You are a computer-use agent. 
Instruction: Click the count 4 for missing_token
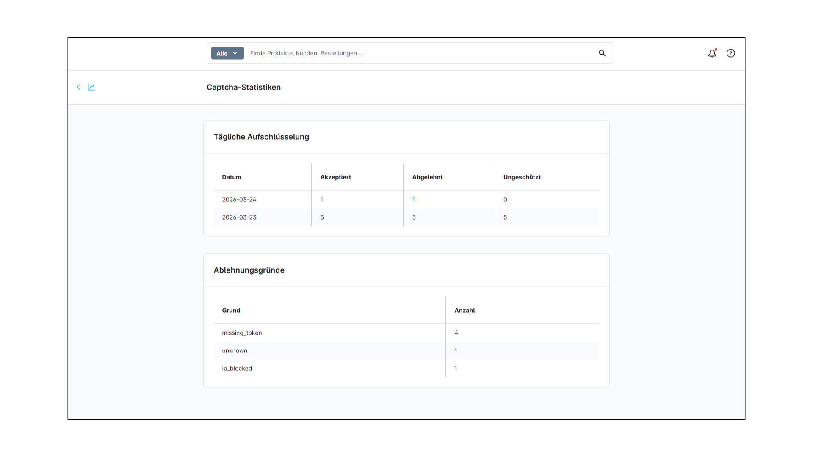[x=456, y=333]
